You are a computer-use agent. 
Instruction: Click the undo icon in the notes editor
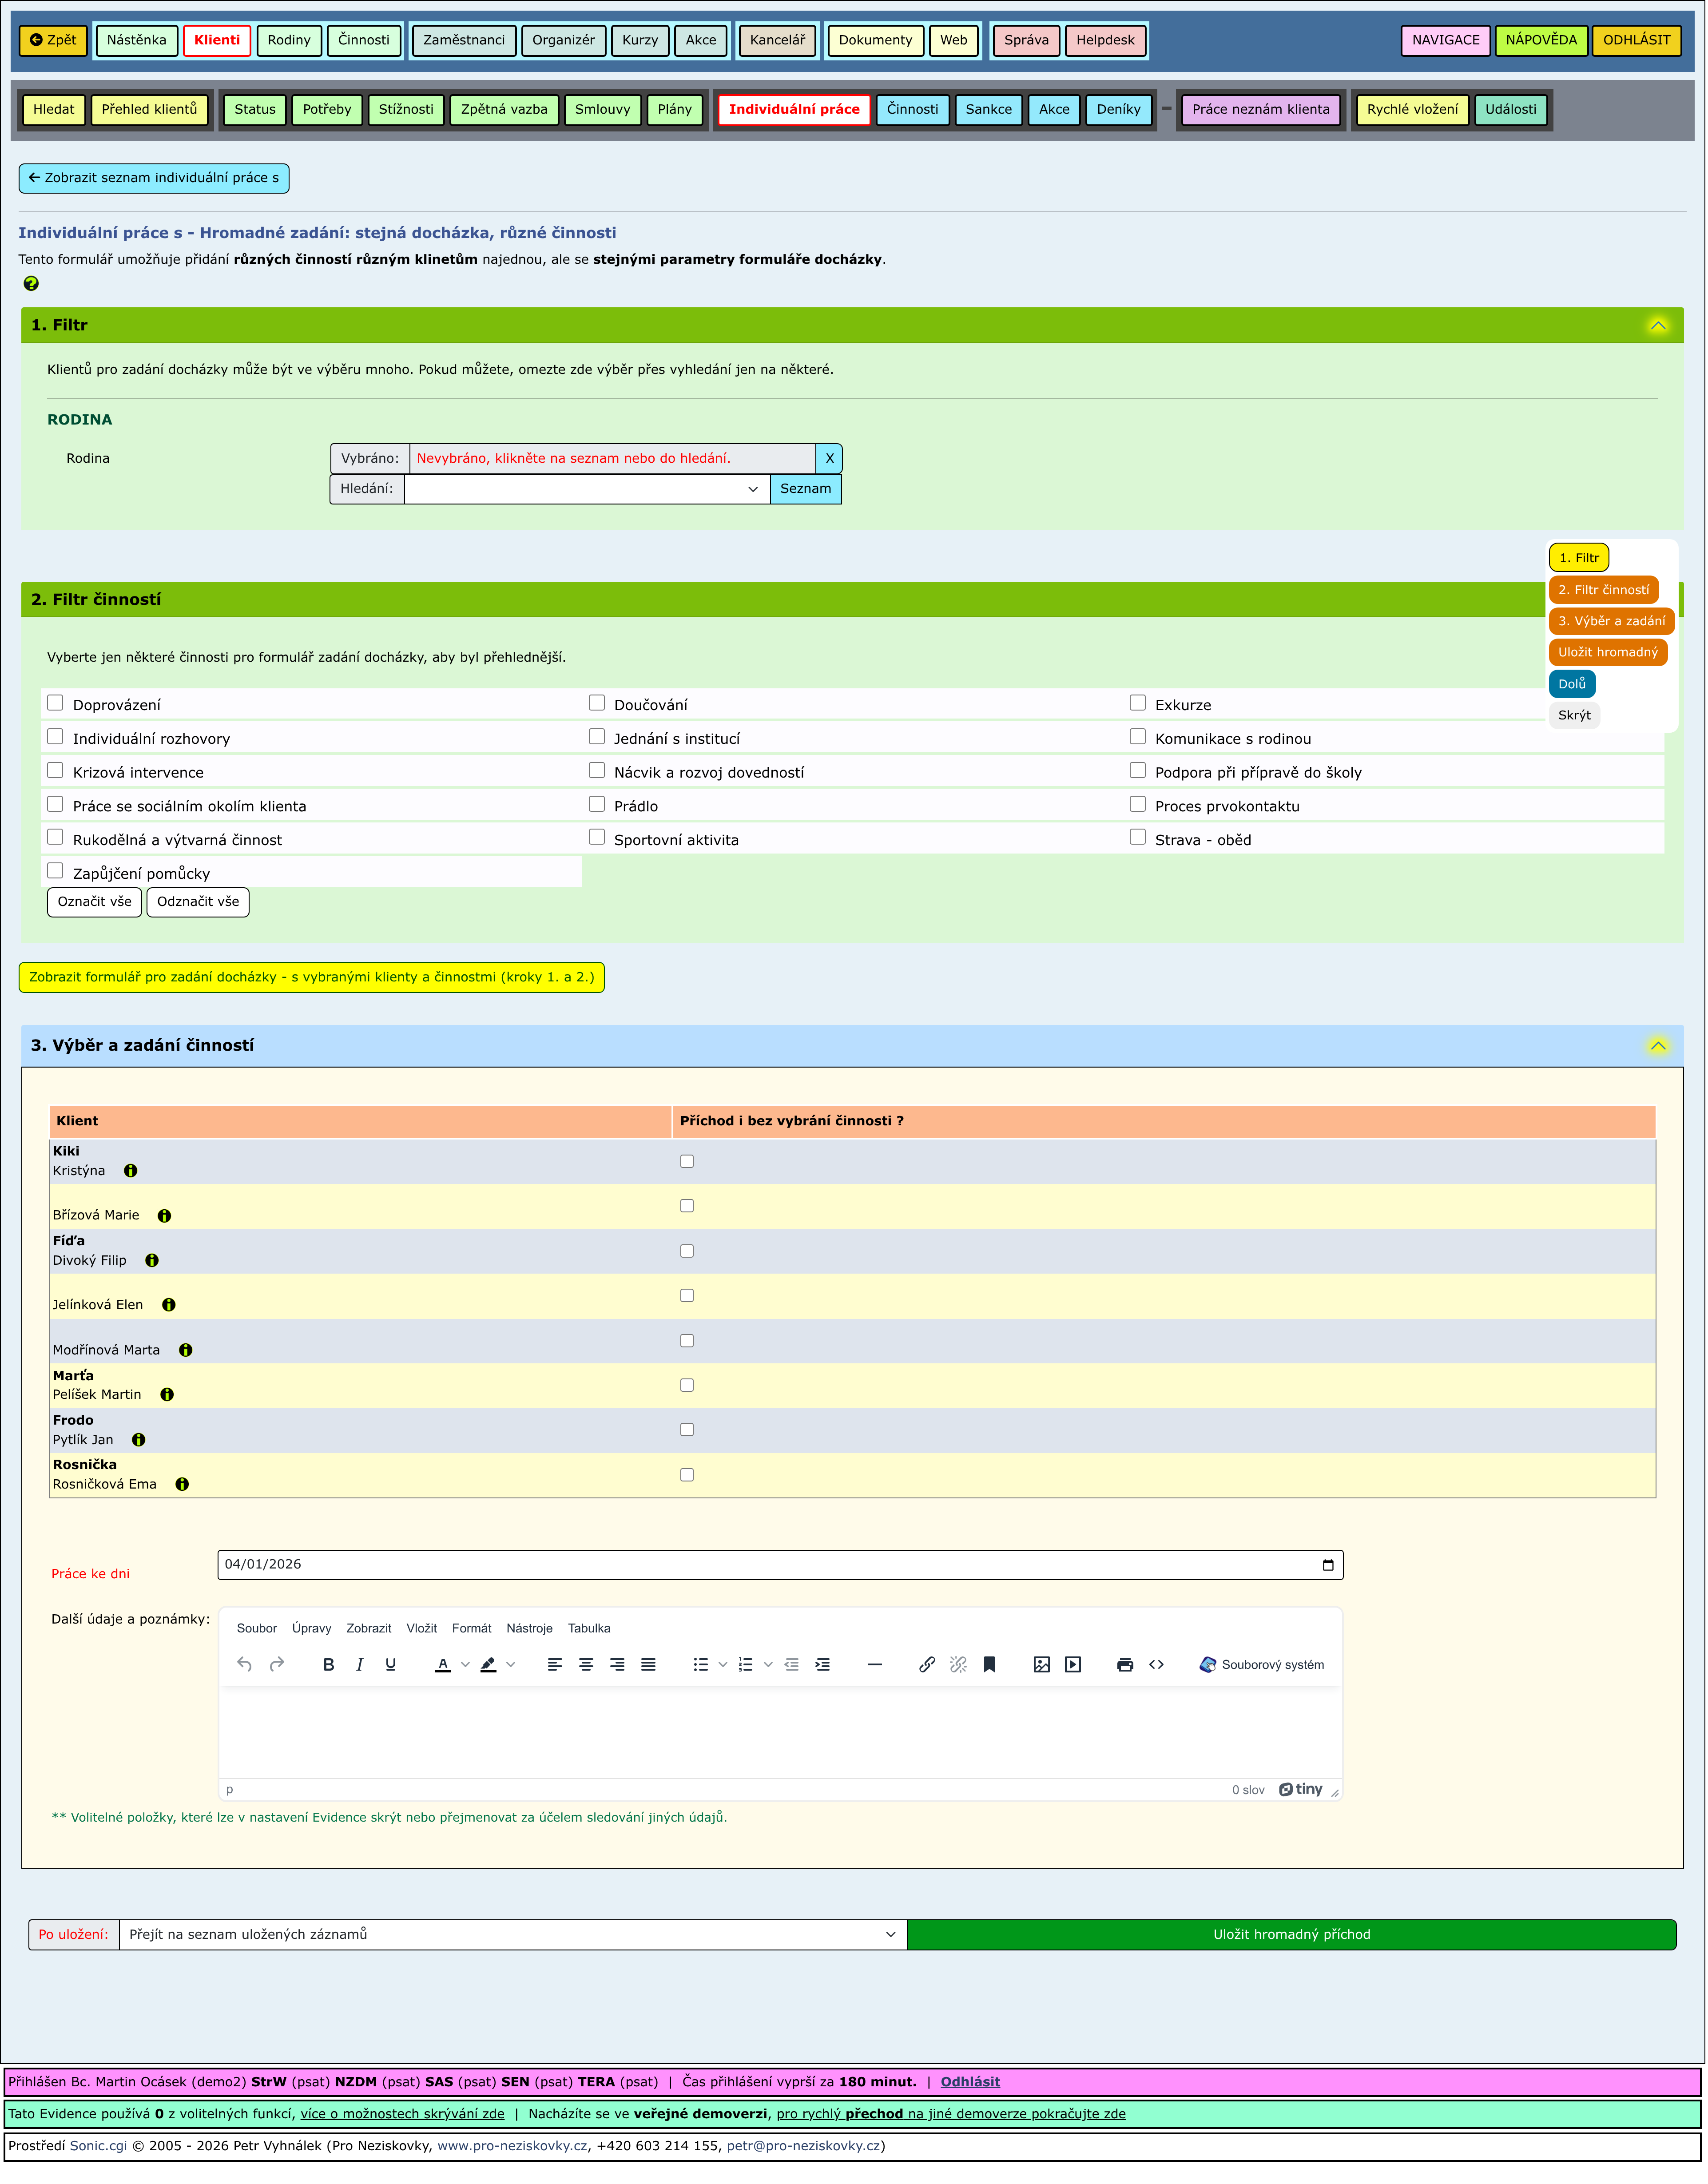(244, 1665)
